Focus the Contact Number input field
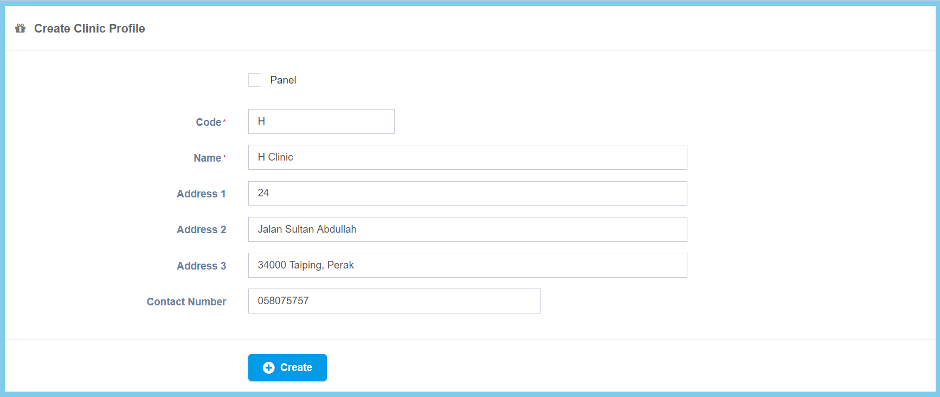Image resolution: width=940 pixels, height=397 pixels. [x=394, y=301]
